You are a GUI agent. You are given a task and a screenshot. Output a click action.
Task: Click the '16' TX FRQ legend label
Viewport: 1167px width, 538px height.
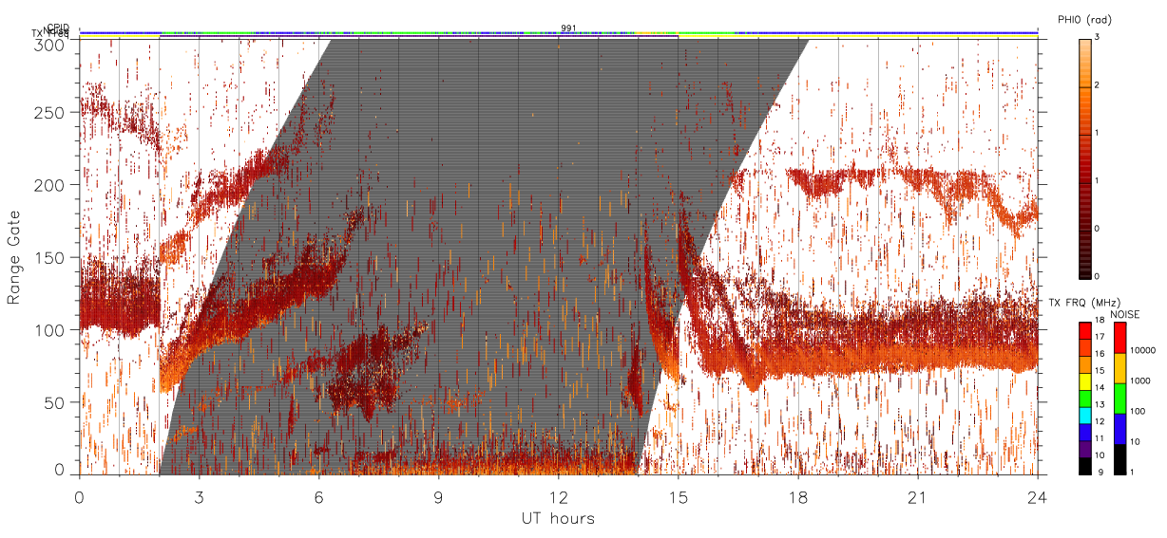click(x=1100, y=354)
